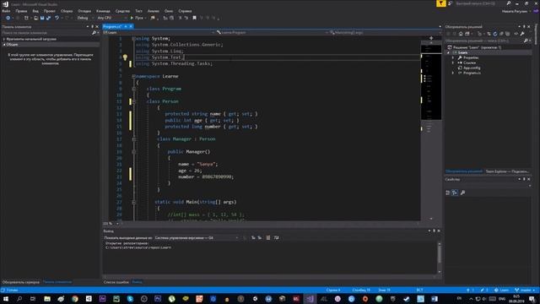This screenshot has width=540, height=304.
Task: Click the navigate back toolbar icon
Action: 8,18
